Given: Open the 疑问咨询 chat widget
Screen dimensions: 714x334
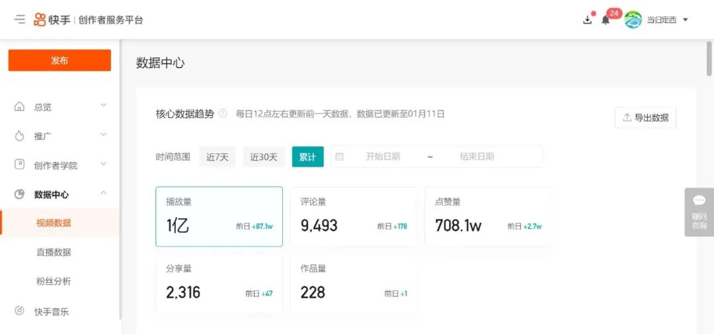Looking at the screenshot, I should (699, 212).
